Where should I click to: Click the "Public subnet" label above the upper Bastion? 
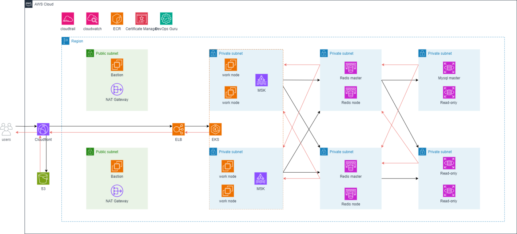coord(107,53)
